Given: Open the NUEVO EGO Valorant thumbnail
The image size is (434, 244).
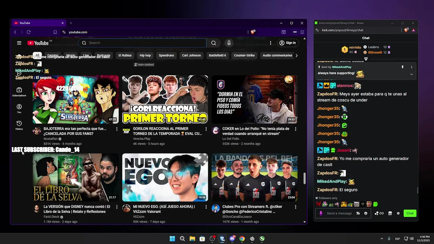Looking at the screenshot, I should (165, 178).
